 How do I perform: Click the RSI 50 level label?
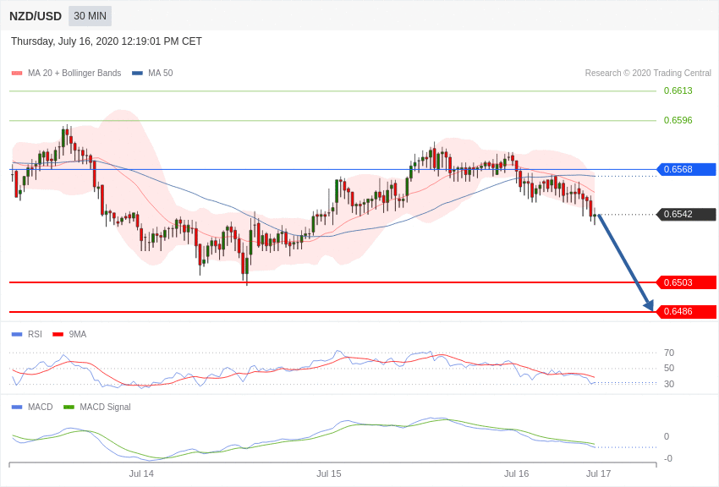coord(669,368)
